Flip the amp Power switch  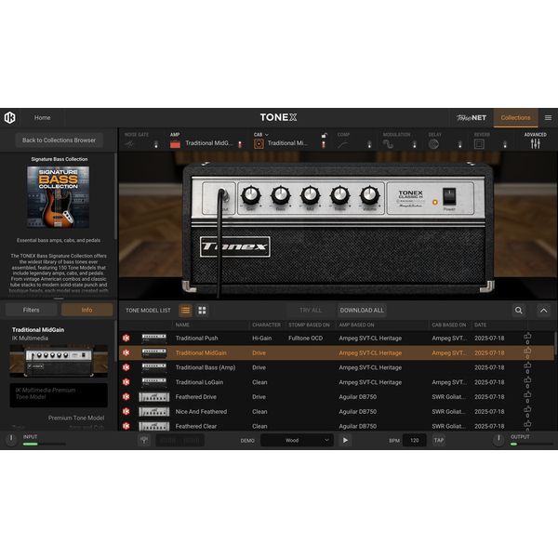[449, 195]
